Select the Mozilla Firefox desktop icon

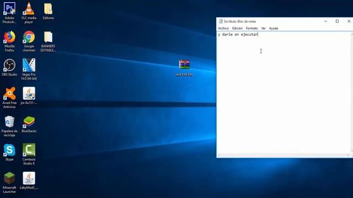click(x=9, y=37)
